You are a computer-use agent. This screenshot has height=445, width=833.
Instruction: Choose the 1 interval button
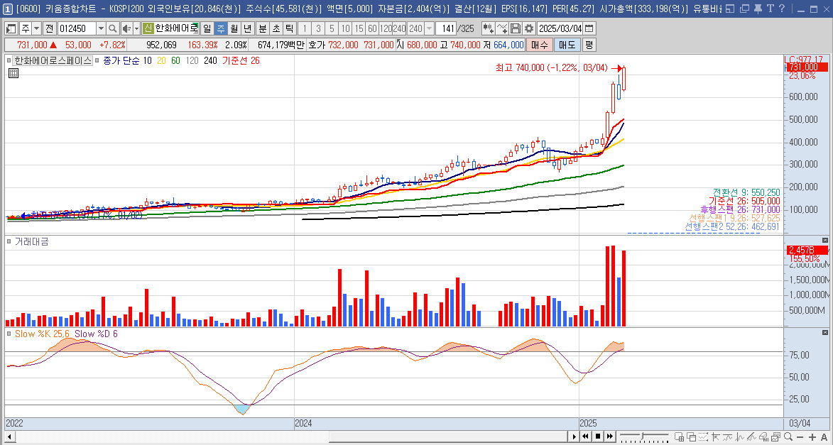click(305, 28)
